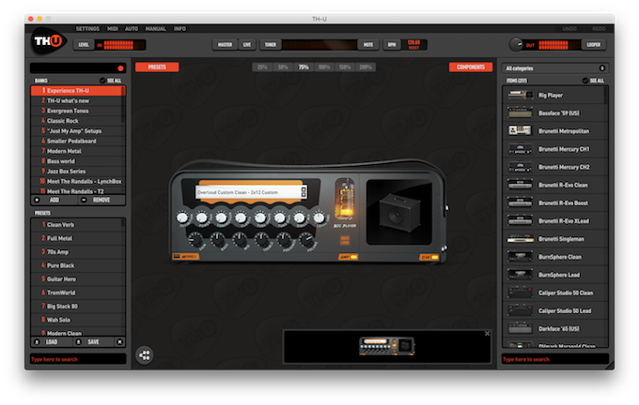Click the speaker cabinet image on the rig
The width and height of the screenshot is (639, 405).
pos(399,212)
